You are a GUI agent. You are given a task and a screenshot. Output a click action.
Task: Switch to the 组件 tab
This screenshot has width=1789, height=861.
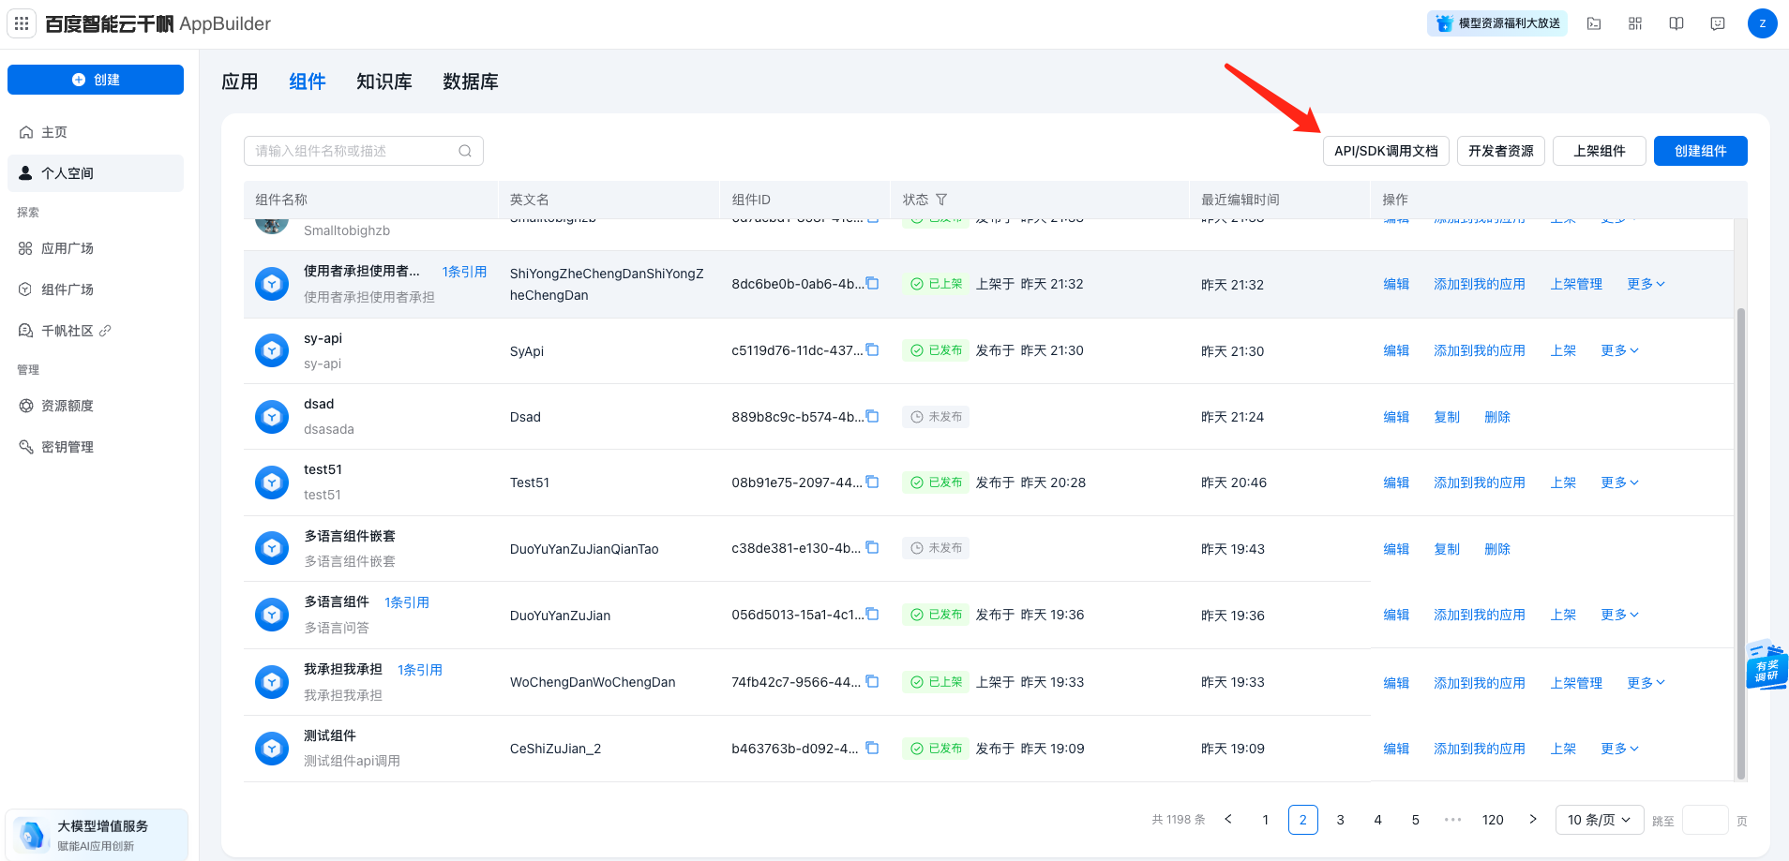(x=308, y=82)
